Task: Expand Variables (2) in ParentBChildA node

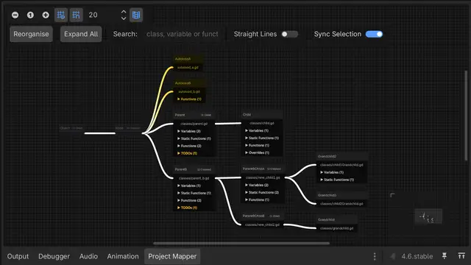Action: click(257, 185)
